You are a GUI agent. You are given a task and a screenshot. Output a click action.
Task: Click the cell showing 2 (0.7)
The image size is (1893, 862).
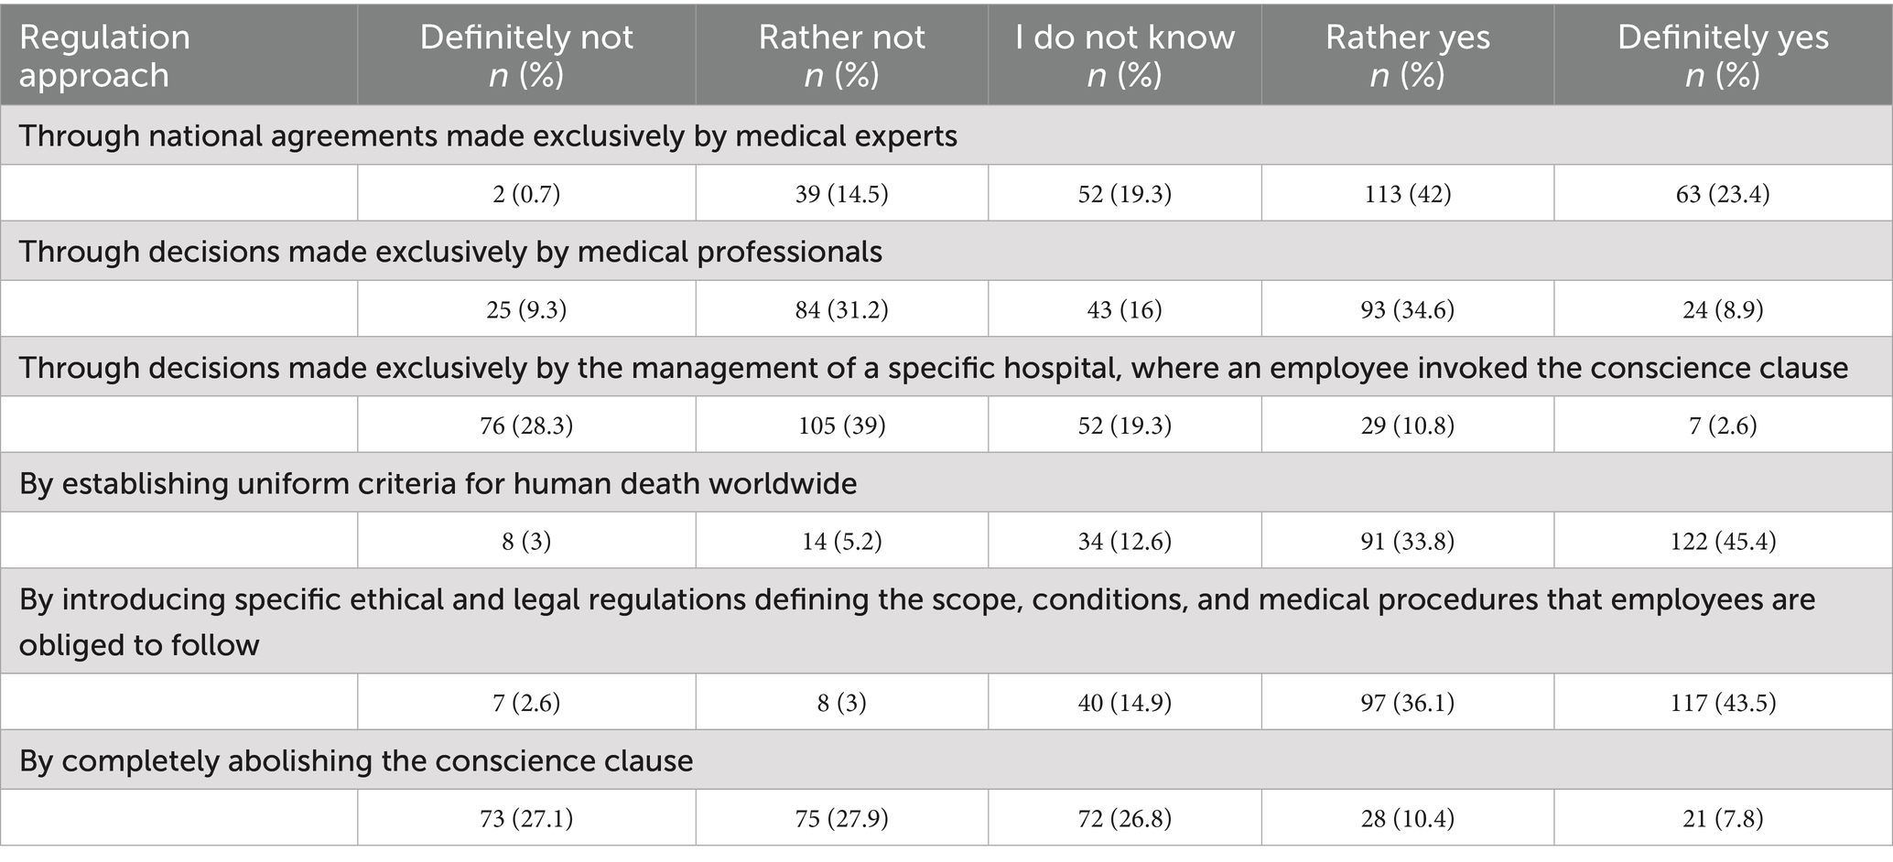point(526,194)
